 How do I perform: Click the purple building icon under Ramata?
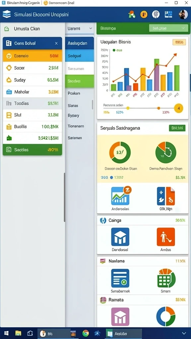(120, 317)
